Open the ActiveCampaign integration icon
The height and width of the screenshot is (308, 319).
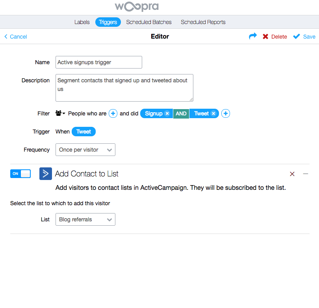(x=45, y=174)
